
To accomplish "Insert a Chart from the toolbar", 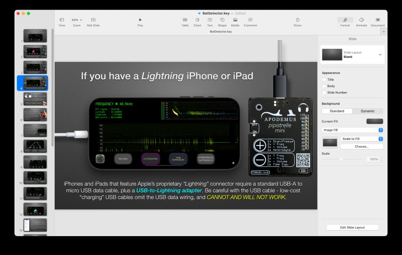I will click(x=197, y=20).
